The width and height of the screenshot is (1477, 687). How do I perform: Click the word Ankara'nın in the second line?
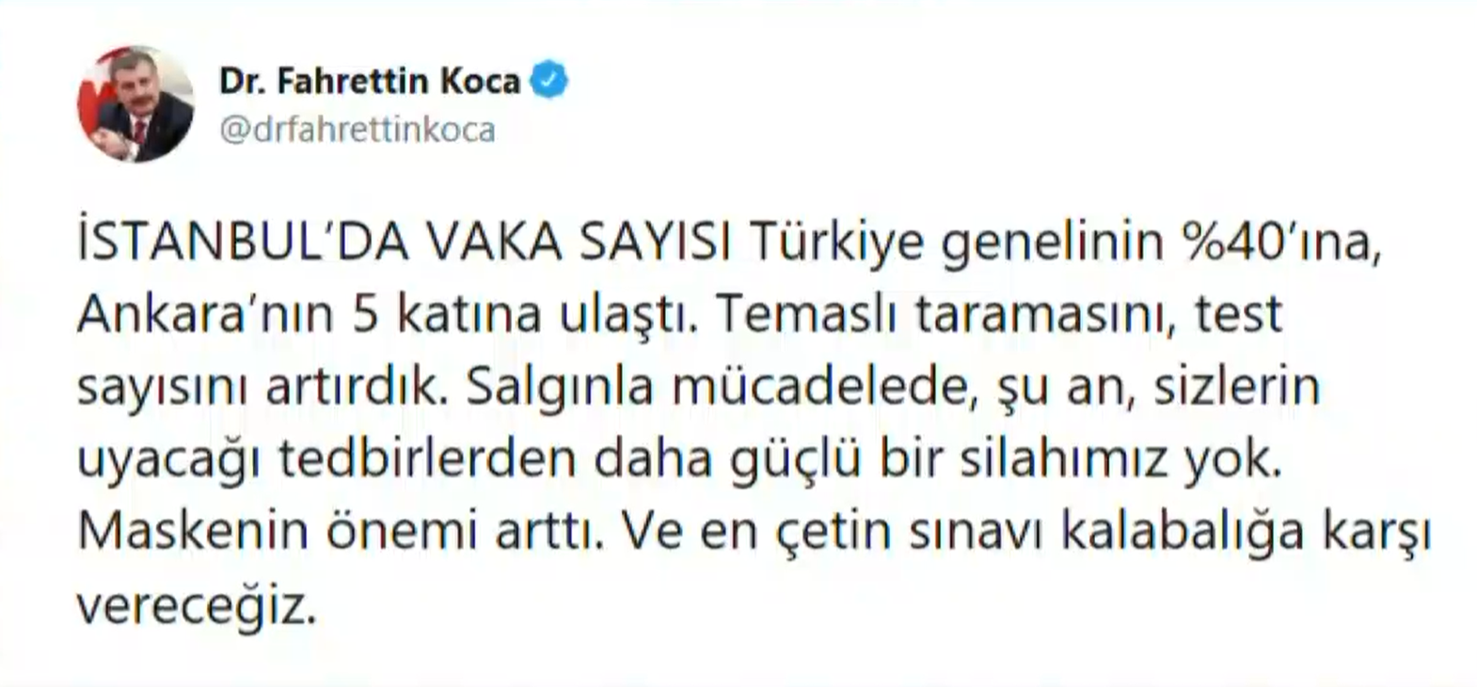pos(205,317)
